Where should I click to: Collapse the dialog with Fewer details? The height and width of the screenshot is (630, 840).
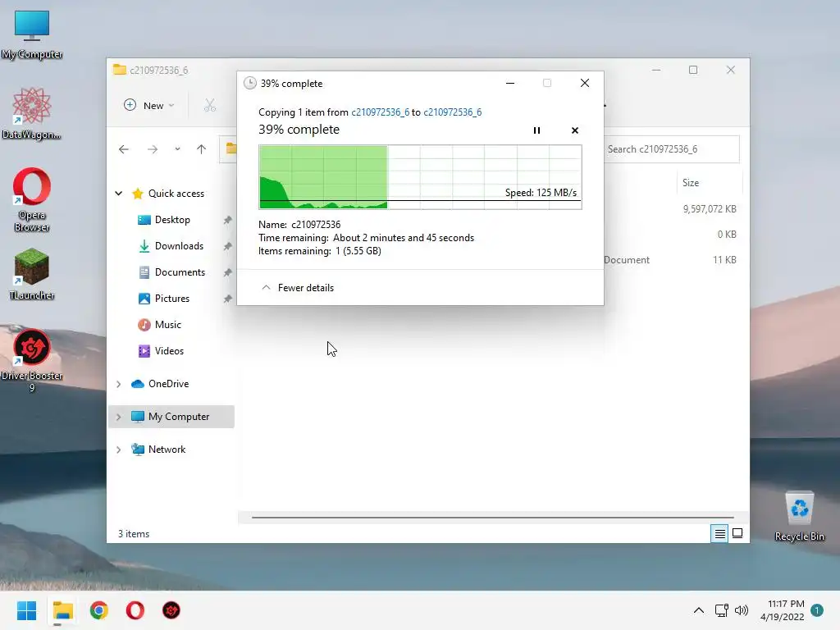pyautogui.click(x=297, y=288)
